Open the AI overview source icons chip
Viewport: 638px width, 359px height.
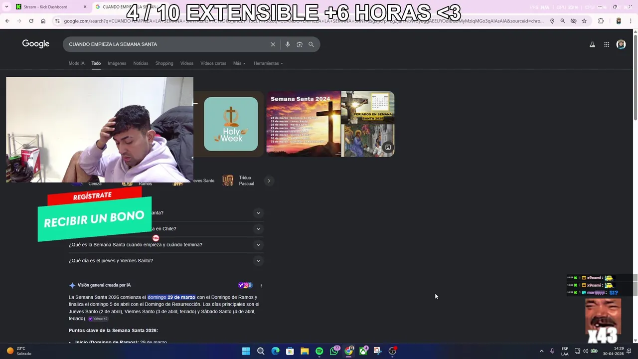point(245,286)
